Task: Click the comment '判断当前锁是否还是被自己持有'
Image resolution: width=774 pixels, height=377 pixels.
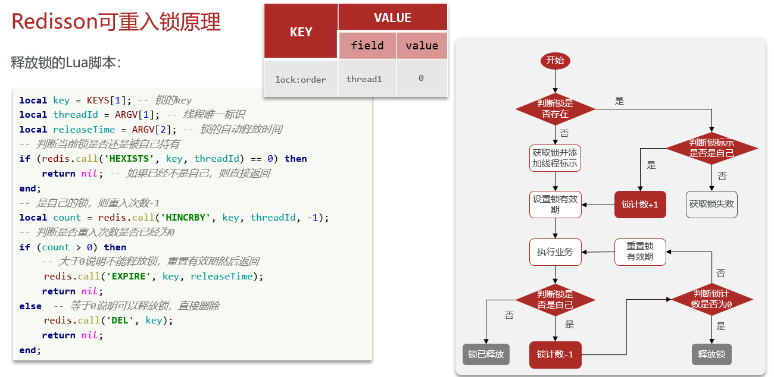Action: pos(108,144)
